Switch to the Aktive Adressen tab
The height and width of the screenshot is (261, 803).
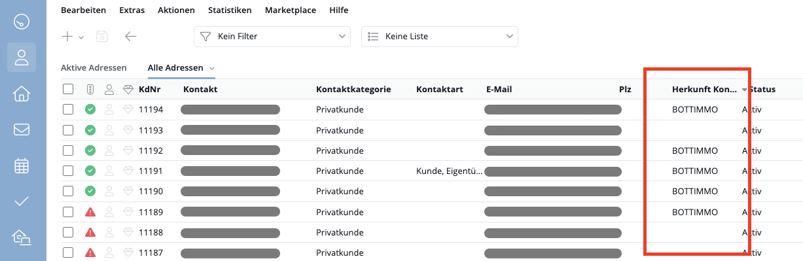[94, 68]
